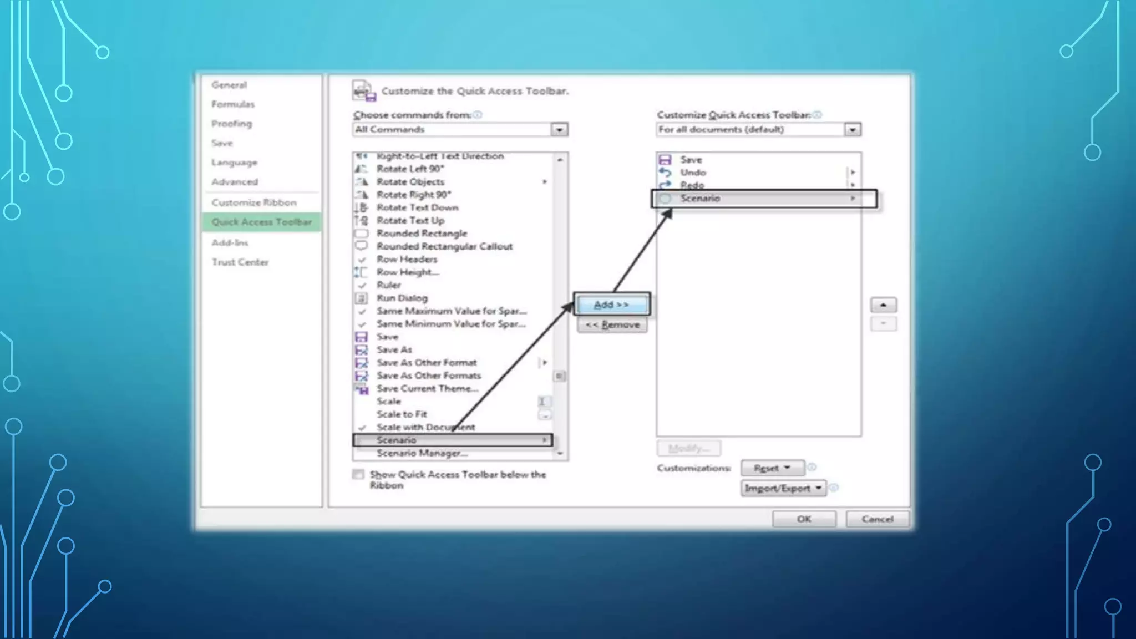
Task: Click the Rounded Rectangular Callout icon
Action: 361,246
